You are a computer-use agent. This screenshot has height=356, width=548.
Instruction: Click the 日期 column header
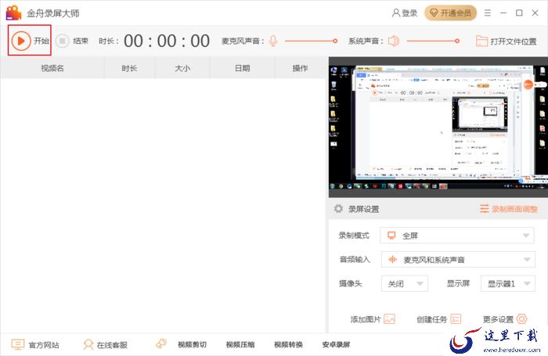pos(242,68)
